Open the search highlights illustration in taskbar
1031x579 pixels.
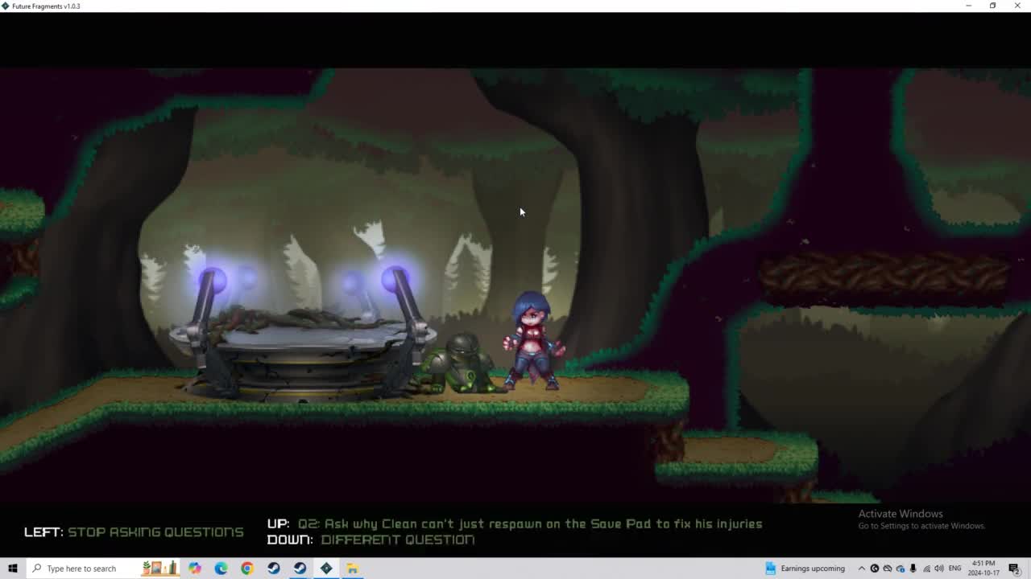point(159,568)
